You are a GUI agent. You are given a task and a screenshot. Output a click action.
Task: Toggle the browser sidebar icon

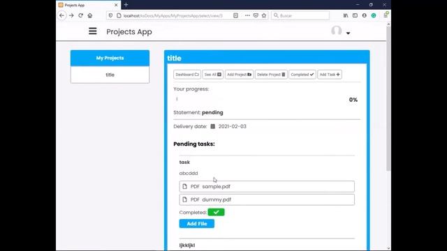coord(355,15)
